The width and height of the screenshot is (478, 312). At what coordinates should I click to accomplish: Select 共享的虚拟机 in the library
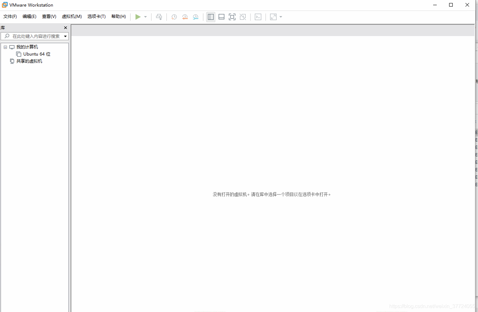[x=29, y=61]
